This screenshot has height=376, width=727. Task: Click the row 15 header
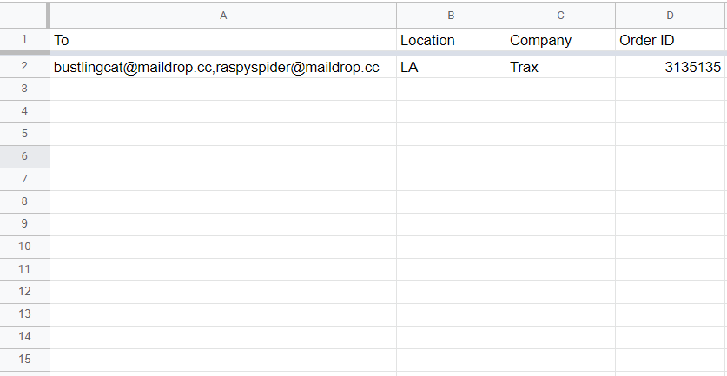[x=23, y=359]
